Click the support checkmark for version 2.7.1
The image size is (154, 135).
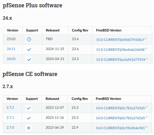29,118
